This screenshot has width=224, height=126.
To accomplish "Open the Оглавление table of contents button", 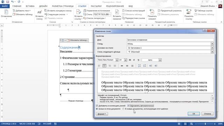I will point(6,14).
